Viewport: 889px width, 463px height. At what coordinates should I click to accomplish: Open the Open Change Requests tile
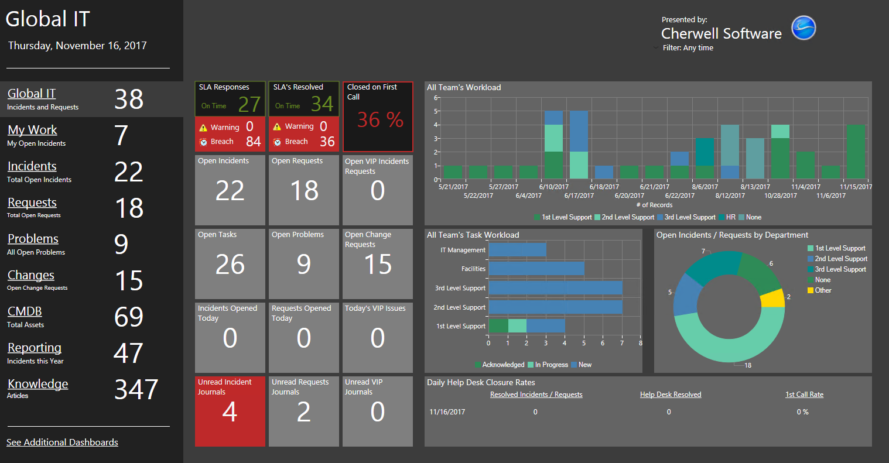378,264
